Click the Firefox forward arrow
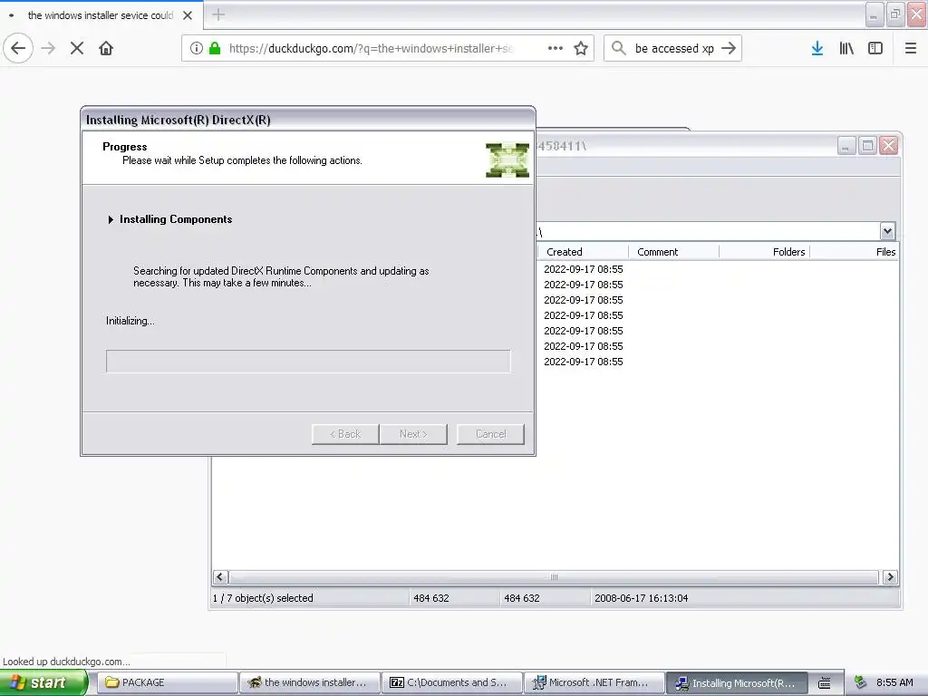 (49, 48)
